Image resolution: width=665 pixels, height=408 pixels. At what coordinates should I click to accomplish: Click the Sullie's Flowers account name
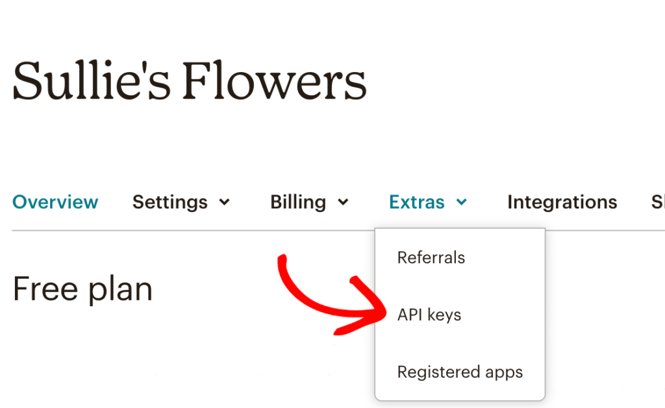(190, 80)
